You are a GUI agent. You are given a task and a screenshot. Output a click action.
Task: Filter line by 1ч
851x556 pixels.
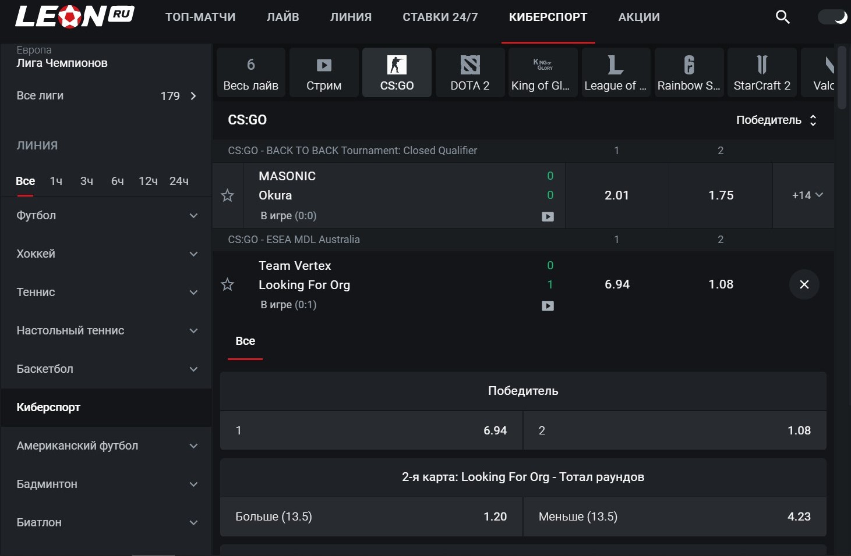56,181
